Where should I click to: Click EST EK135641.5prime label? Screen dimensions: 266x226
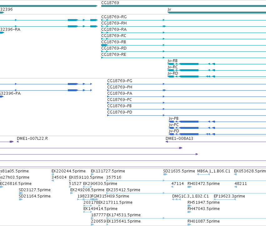123,221
